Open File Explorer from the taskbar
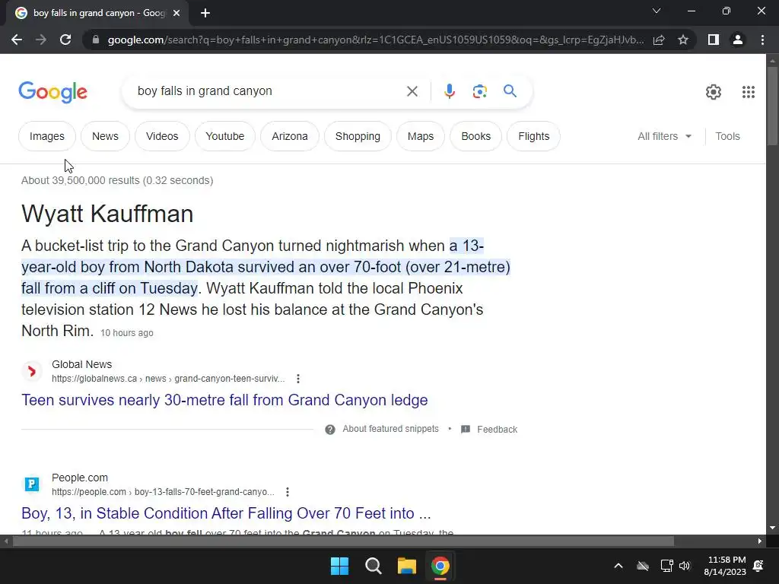 [406, 566]
